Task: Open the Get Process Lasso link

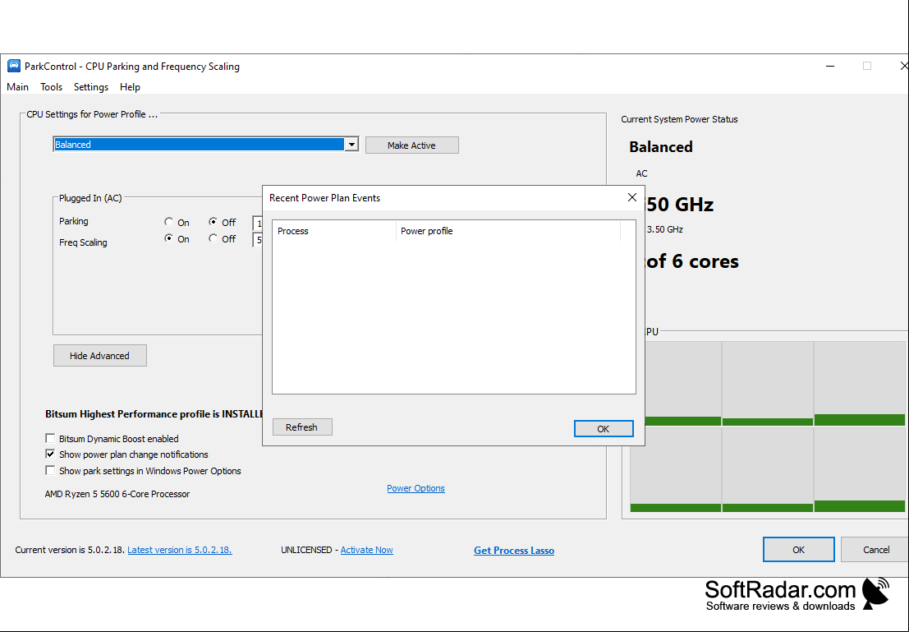Action: click(514, 550)
